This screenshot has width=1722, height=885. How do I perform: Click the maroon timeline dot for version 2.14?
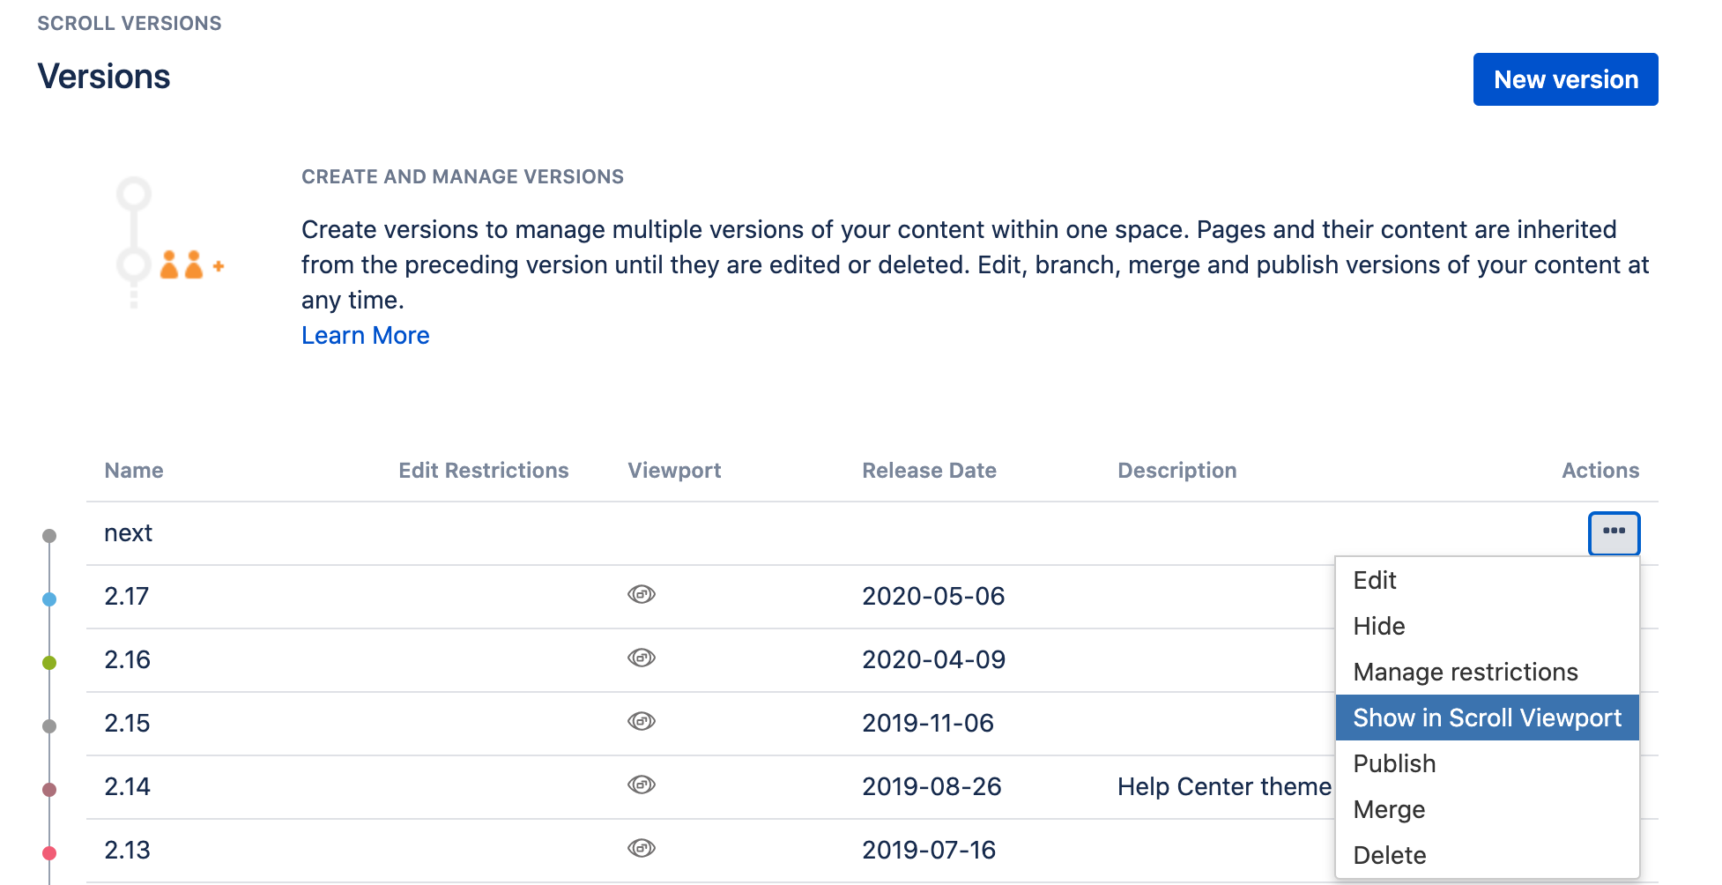(x=49, y=790)
